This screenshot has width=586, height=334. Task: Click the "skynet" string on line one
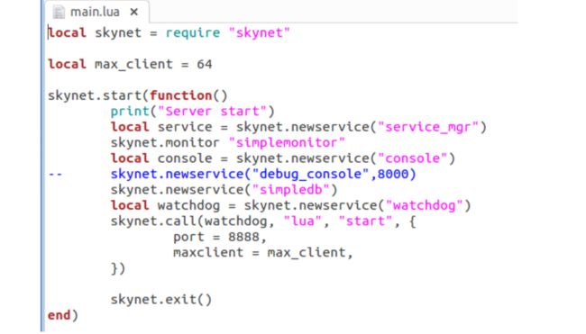tap(259, 32)
